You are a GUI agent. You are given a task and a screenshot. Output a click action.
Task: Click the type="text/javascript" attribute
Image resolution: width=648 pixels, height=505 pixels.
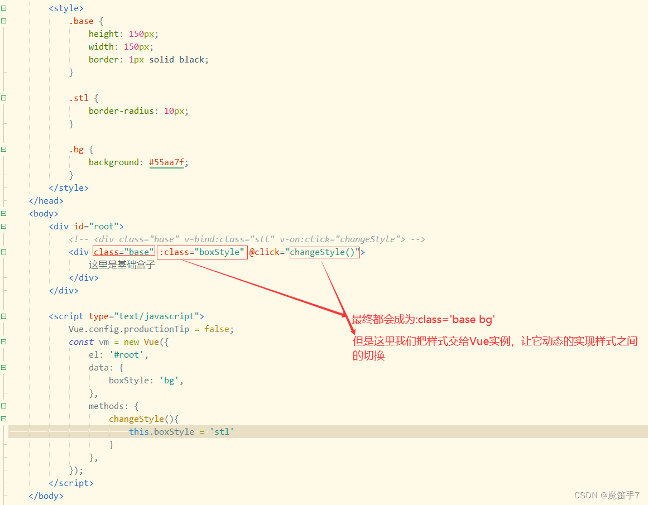[144, 316]
